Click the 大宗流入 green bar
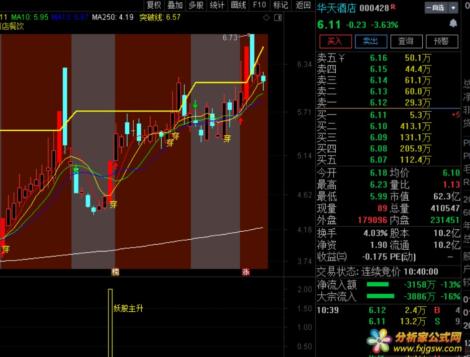Screen dimensions: 470x357 pos(380,296)
